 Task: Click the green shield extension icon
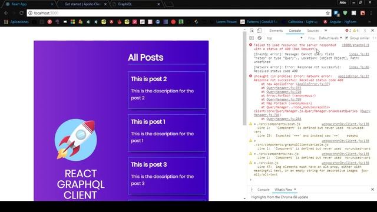(x=345, y=13)
